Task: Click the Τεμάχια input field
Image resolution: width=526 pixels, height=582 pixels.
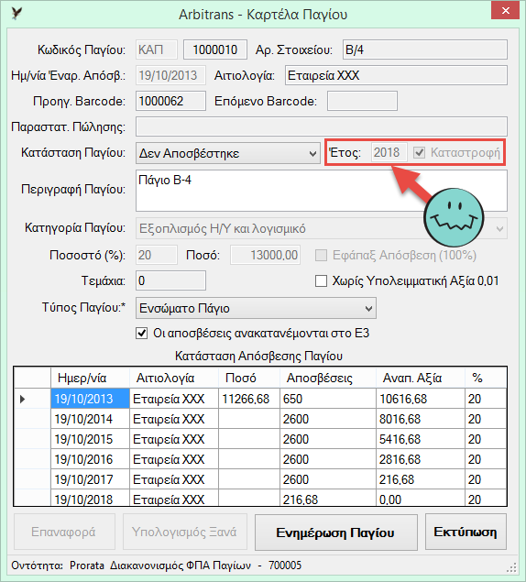Action: point(170,280)
